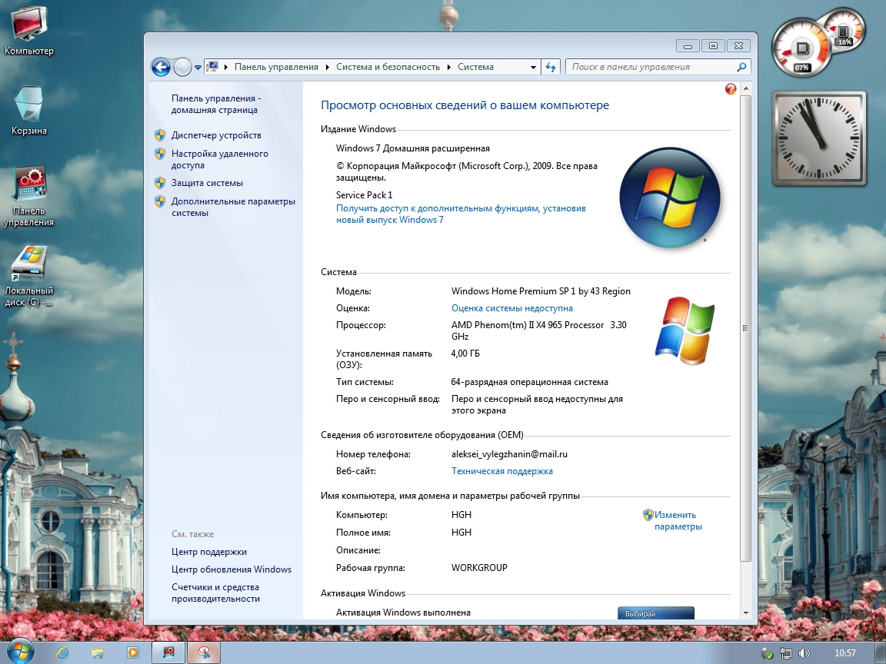Screen dimensions: 886x664
Task: Click the Refresh button next to address bar
Action: tap(551, 67)
